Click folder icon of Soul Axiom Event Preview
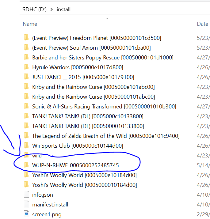 point(26,47)
